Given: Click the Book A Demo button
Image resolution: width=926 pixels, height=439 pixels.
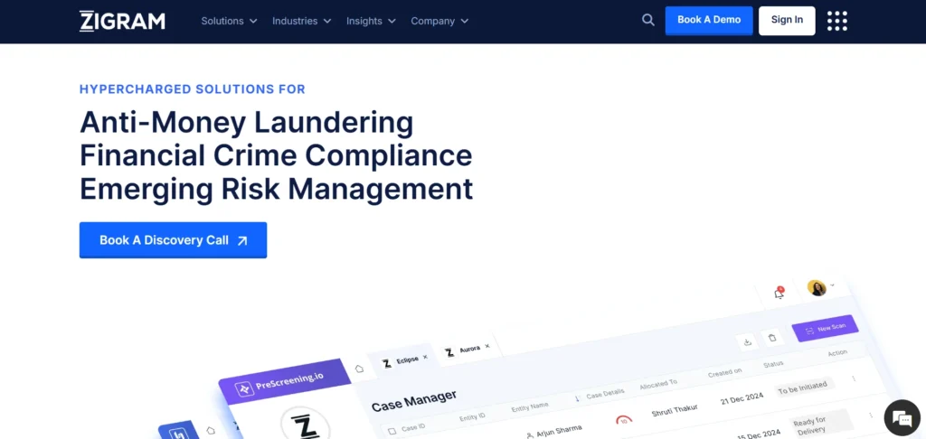Looking at the screenshot, I should pyautogui.click(x=709, y=21).
